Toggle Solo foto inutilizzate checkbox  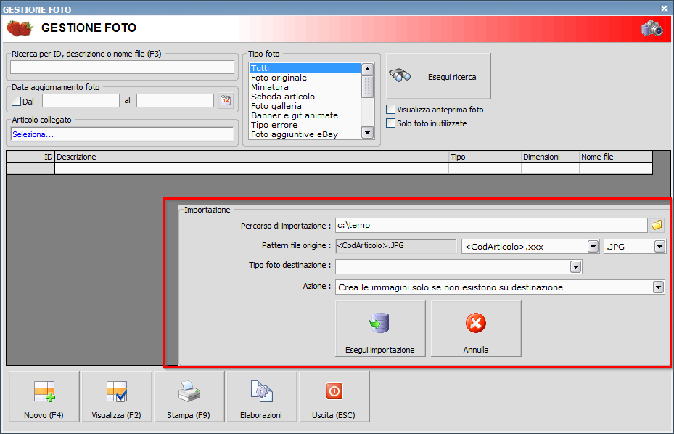click(x=391, y=123)
